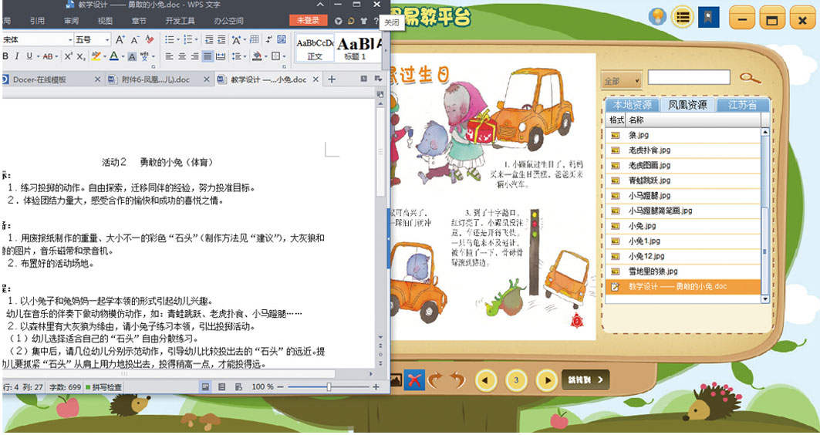Click the 未登录 login button
The height and width of the screenshot is (435, 820).
(308, 20)
